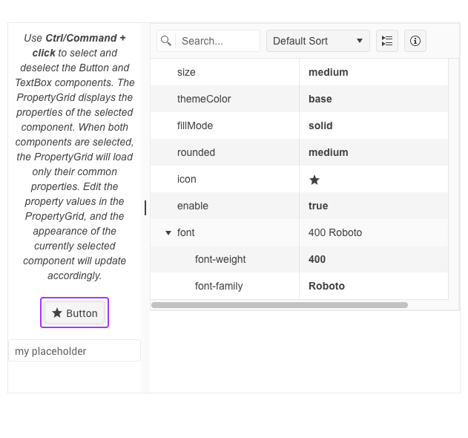Edit the font-family value Roboto

click(x=326, y=287)
